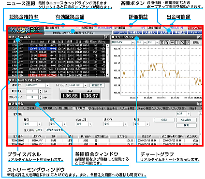Screen dimensions: 205x179
Task: Switch to the 口座照会 tab
Action: point(31,109)
